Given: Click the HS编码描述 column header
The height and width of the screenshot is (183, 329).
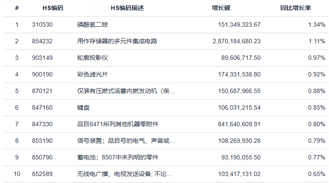Looking at the screenshot, I should [127, 8].
